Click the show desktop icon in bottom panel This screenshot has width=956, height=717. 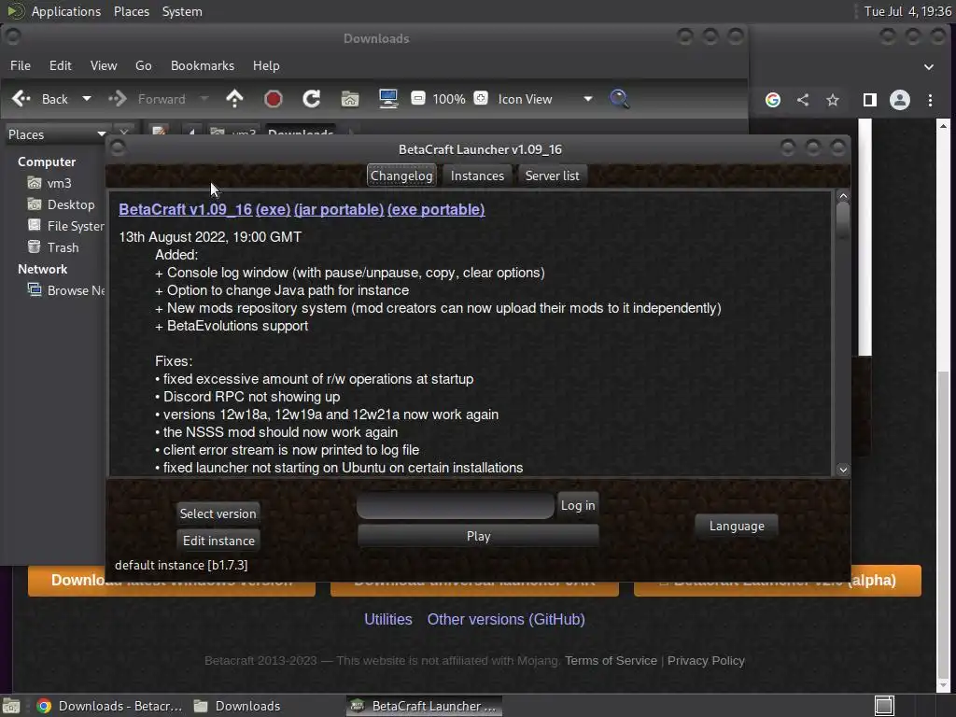[884, 706]
